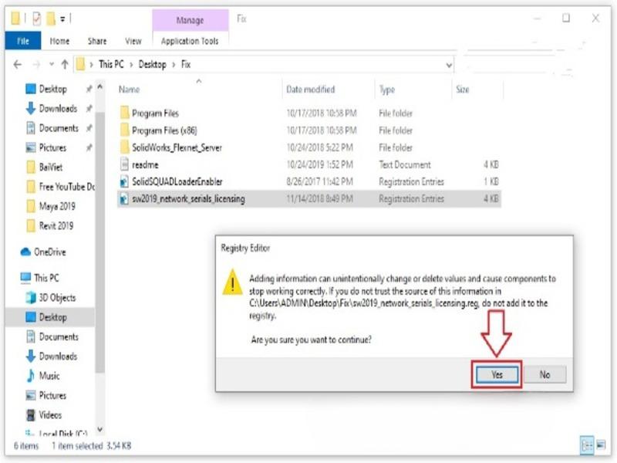
Task: Select OneDrive in the navigation pane
Action: coord(49,252)
